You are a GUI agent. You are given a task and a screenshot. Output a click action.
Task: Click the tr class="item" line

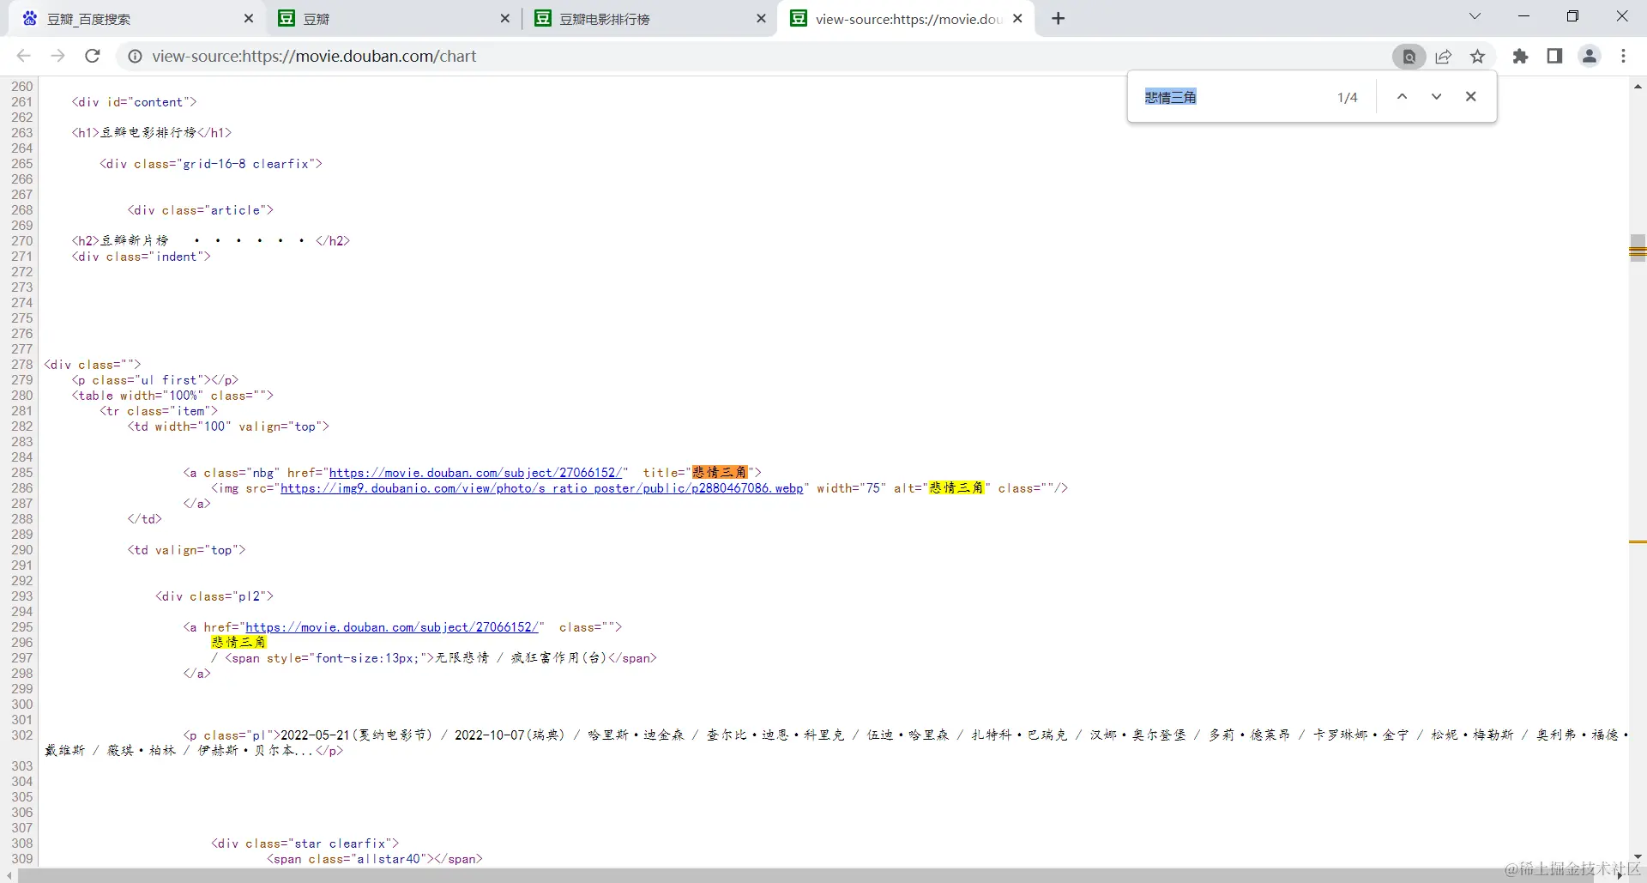159,411
